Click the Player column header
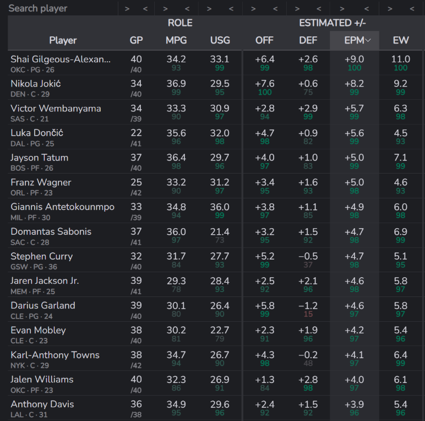 [63, 40]
